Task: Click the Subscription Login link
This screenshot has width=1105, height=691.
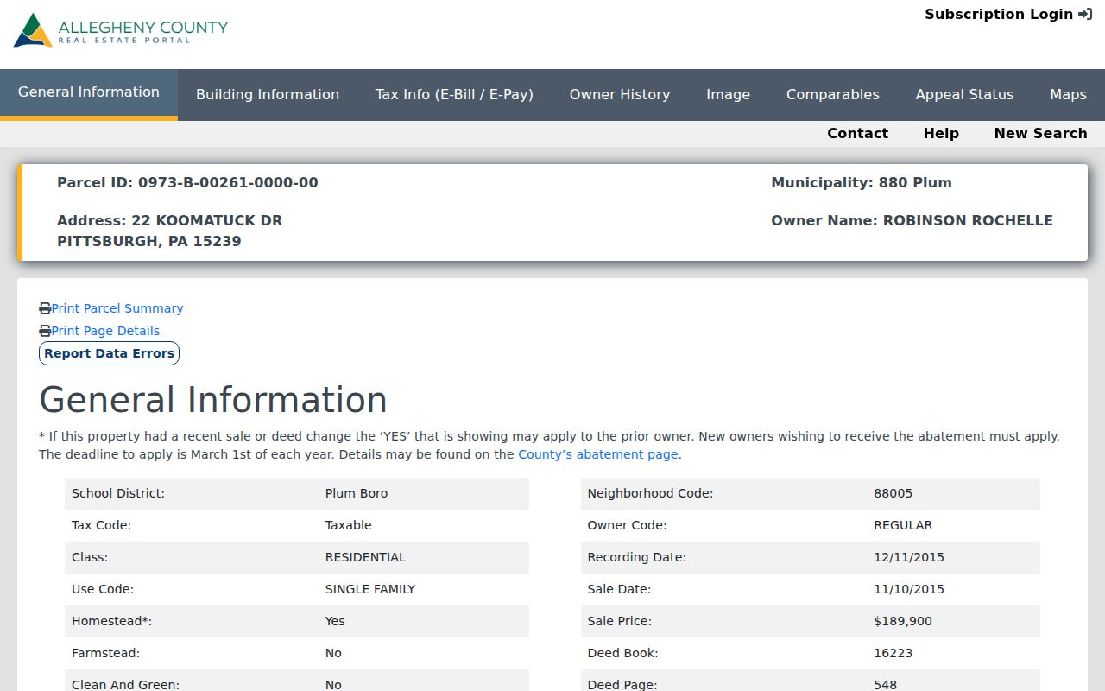Action: coord(1008,14)
